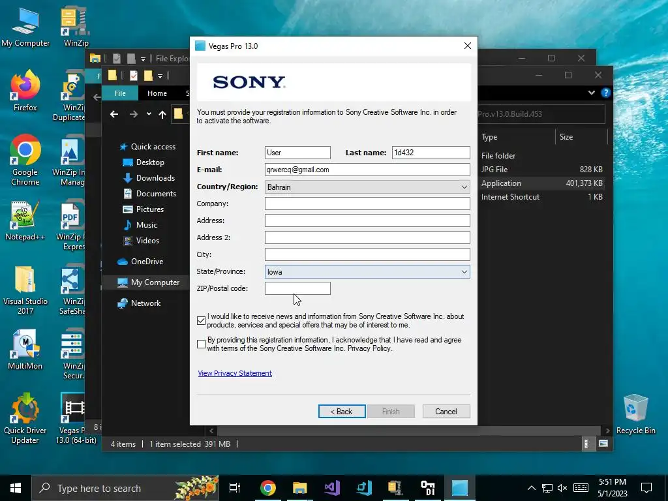Image resolution: width=668 pixels, height=501 pixels.
Task: Click the City input field
Action: click(x=367, y=254)
